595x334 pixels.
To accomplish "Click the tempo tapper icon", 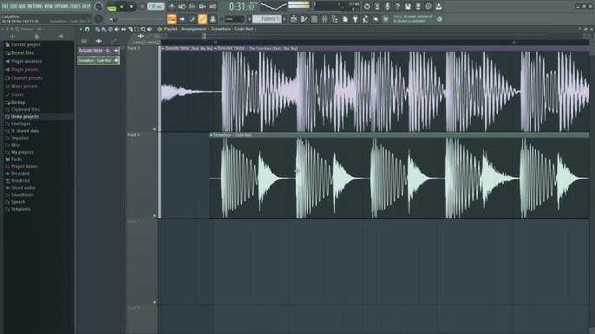I will click(365, 19).
